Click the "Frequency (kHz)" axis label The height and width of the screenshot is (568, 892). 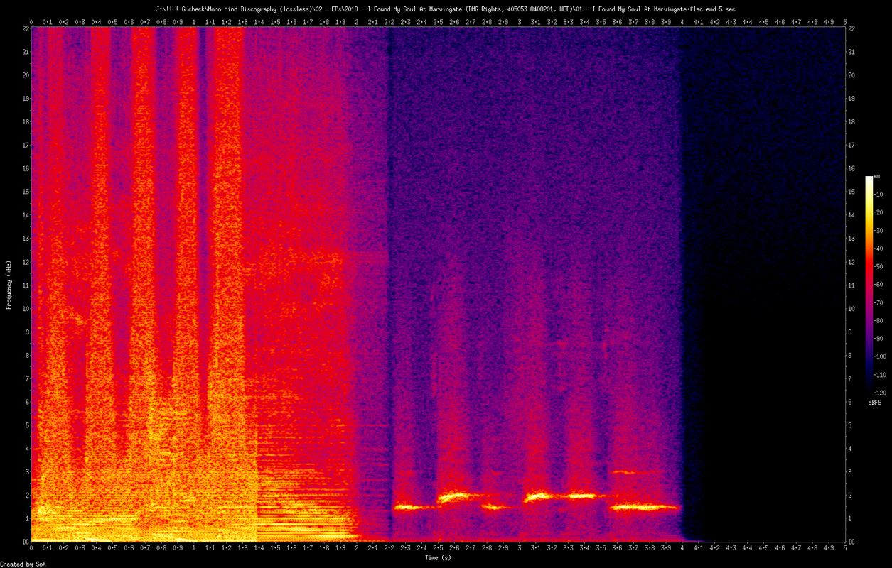tap(9, 283)
